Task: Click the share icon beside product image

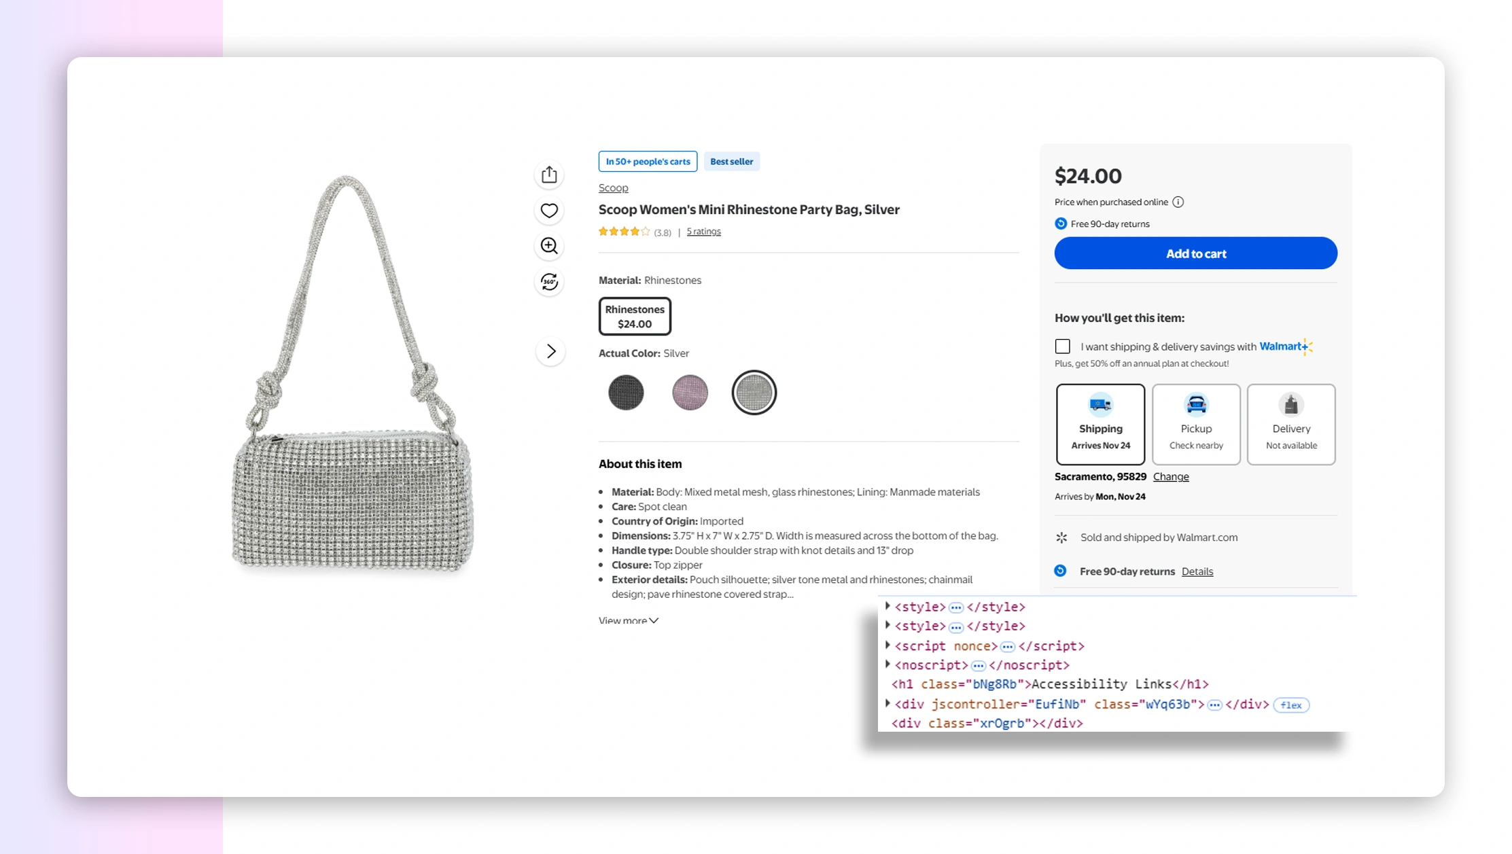Action: click(549, 175)
